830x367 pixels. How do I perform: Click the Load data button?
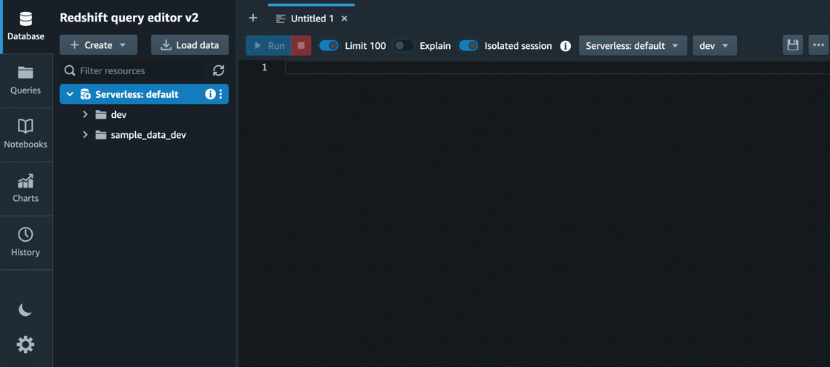pos(189,45)
